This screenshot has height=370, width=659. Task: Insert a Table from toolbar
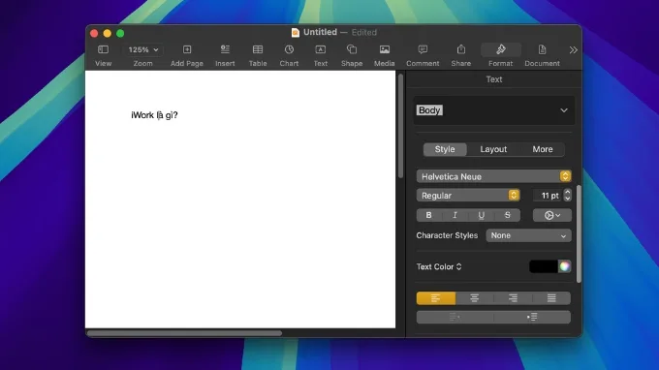[258, 49]
